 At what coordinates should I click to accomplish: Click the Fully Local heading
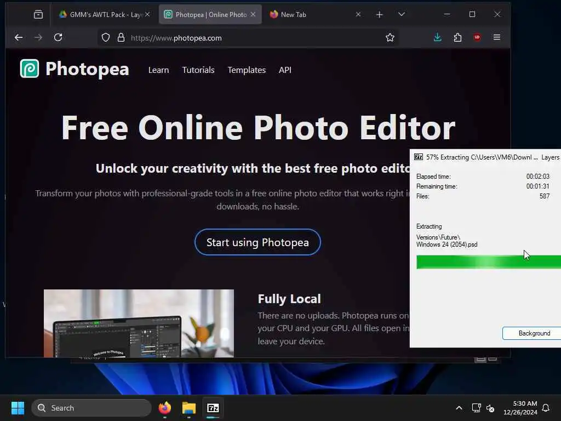click(x=289, y=299)
